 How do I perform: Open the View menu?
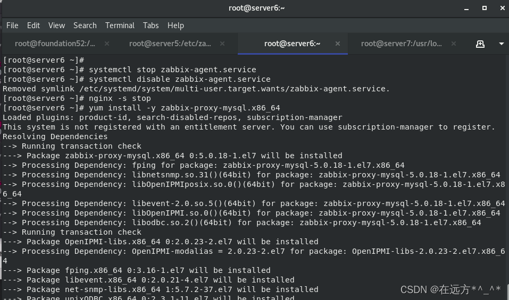(56, 25)
